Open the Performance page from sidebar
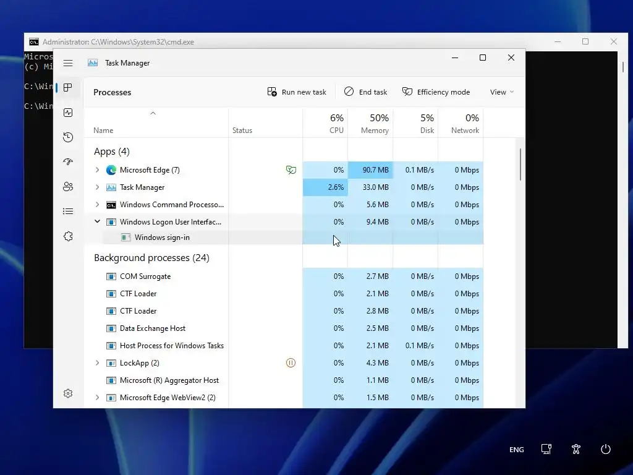Viewport: 633px width, 475px height. [x=68, y=113]
